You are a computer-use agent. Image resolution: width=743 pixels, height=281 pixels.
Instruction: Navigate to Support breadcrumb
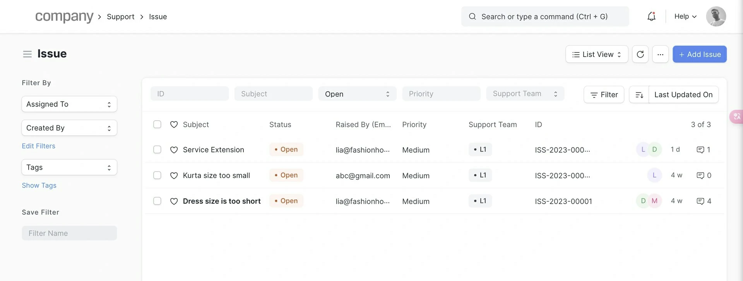[x=120, y=17]
